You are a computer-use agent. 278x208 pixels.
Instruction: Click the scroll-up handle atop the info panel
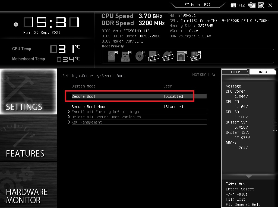[249, 77]
